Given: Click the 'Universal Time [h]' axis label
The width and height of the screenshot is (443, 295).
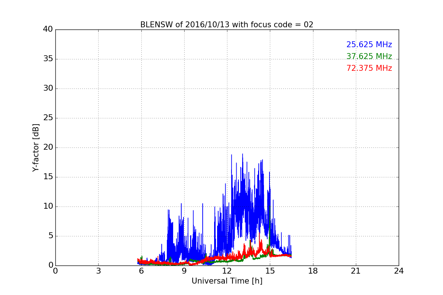Looking at the screenshot, I should 227,281.
